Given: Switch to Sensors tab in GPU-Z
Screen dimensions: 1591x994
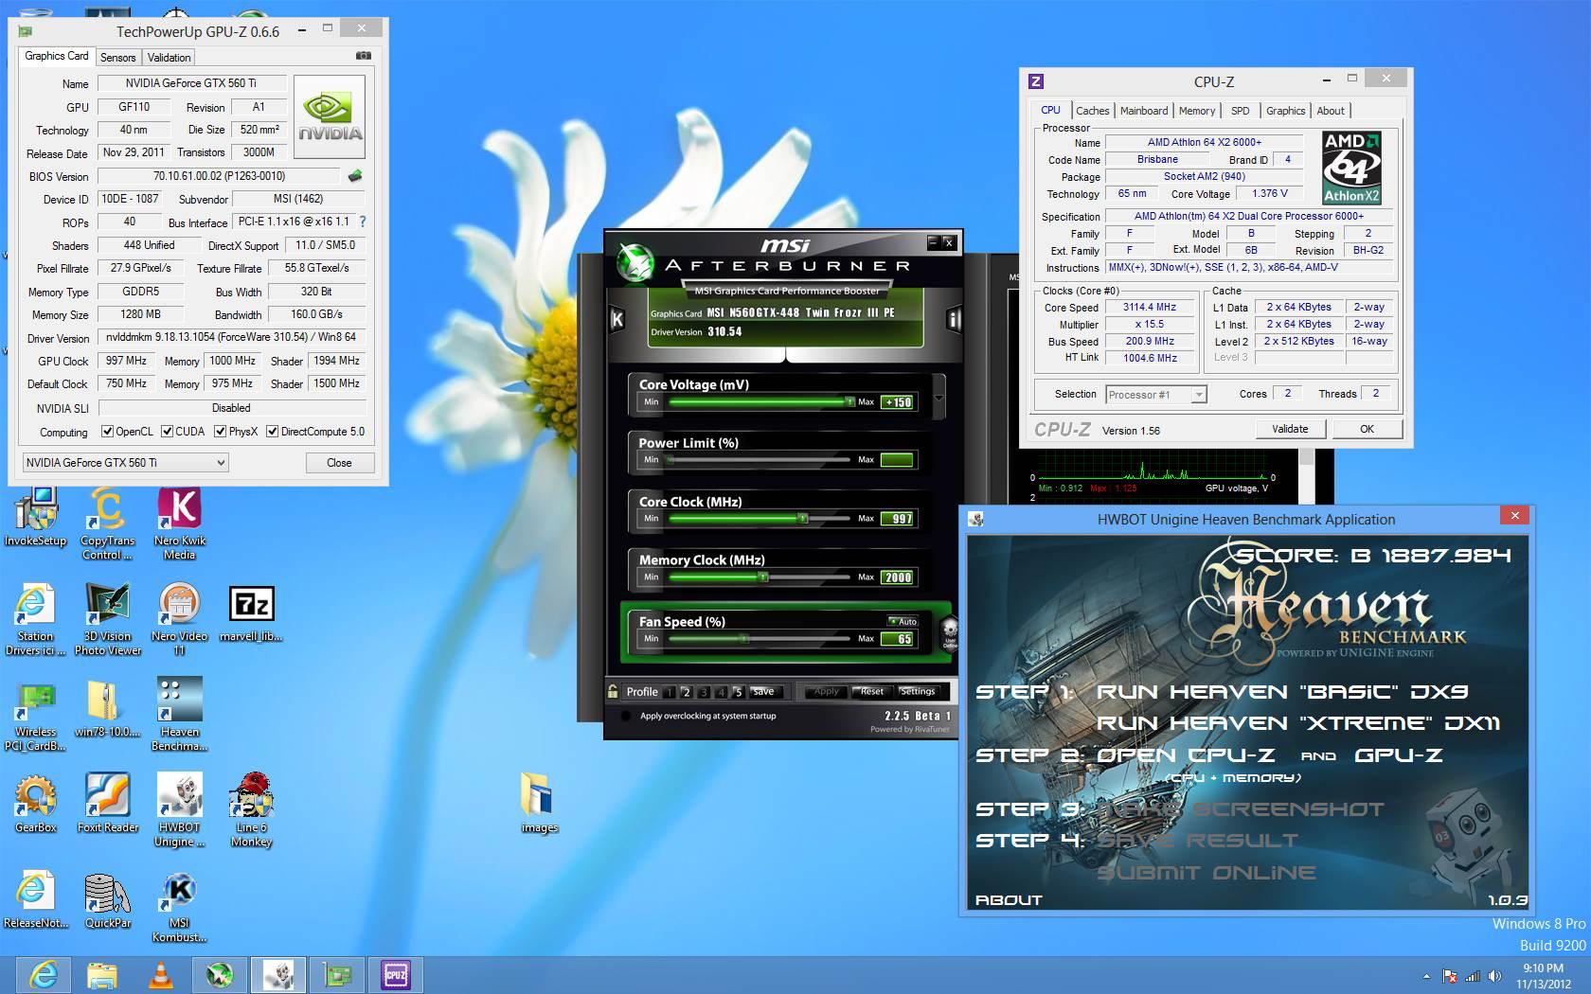Looking at the screenshot, I should (118, 58).
